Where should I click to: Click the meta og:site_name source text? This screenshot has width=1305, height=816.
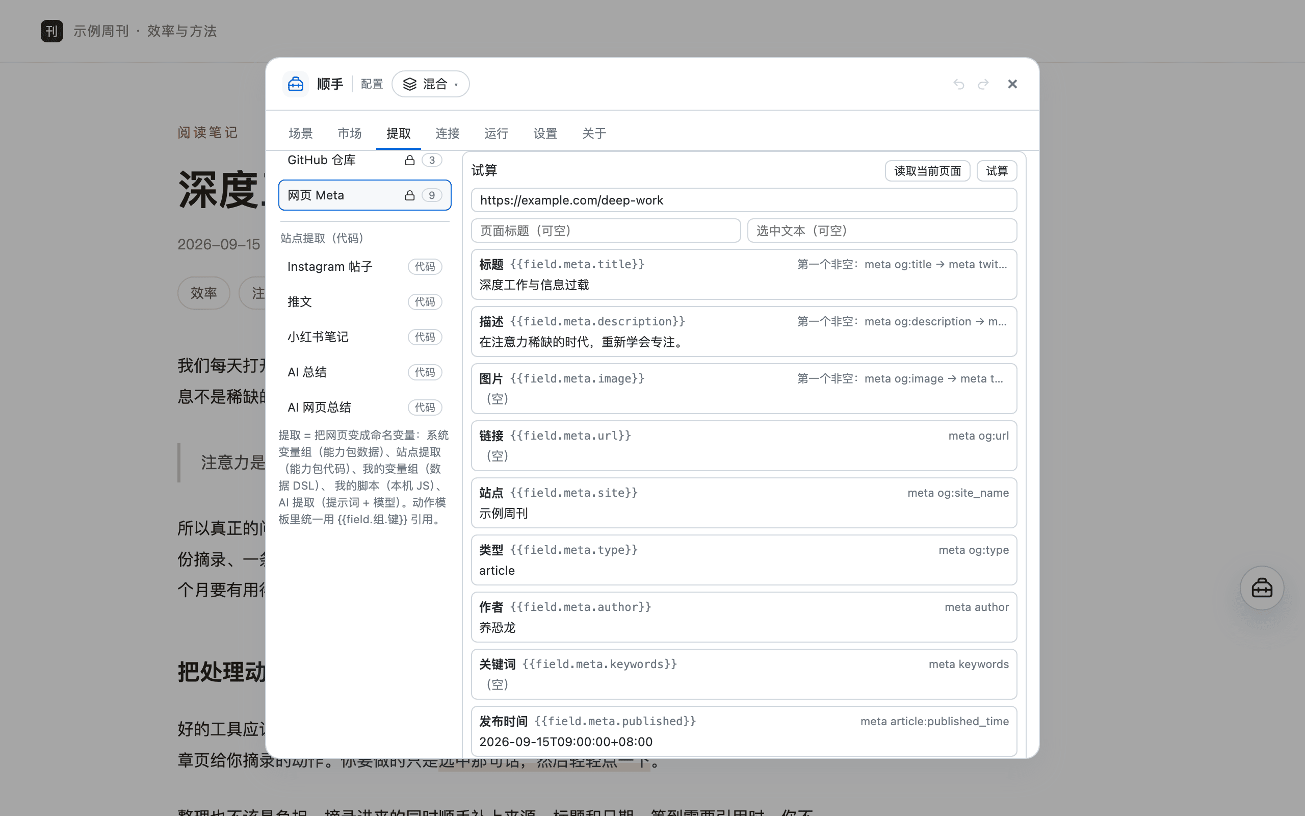point(958,493)
